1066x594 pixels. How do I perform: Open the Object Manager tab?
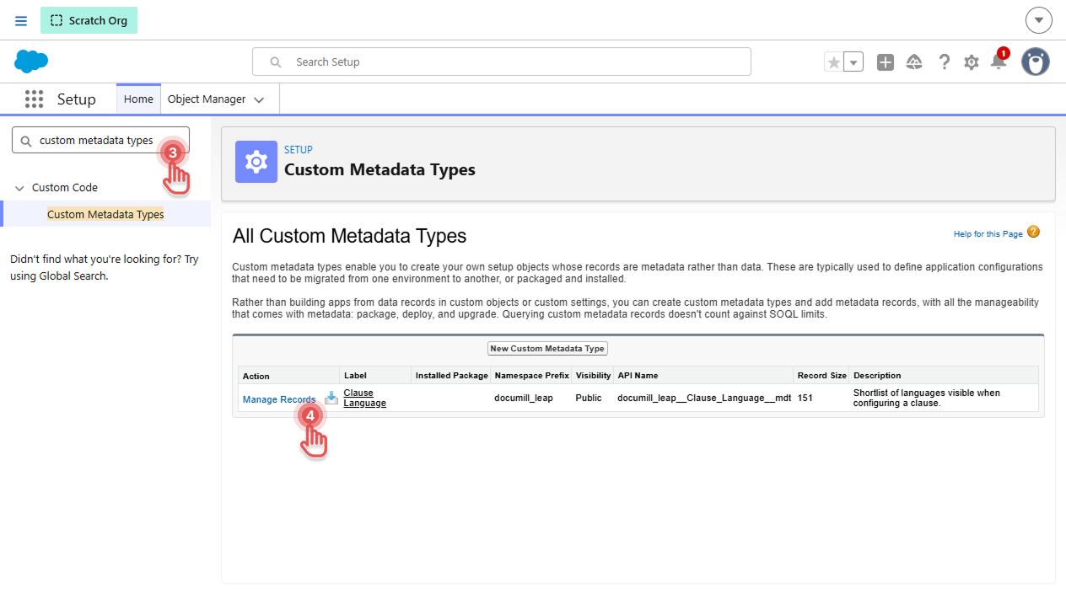tap(207, 99)
